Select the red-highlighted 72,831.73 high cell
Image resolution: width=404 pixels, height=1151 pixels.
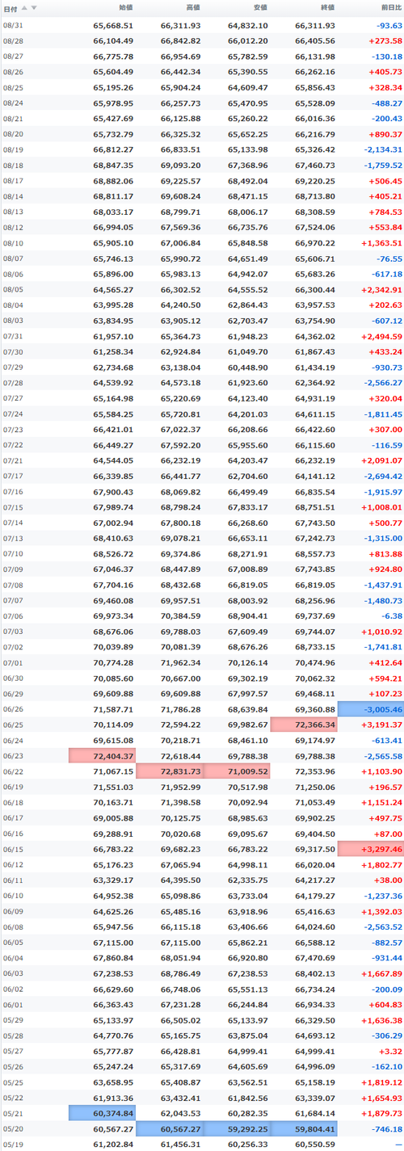[170, 771]
